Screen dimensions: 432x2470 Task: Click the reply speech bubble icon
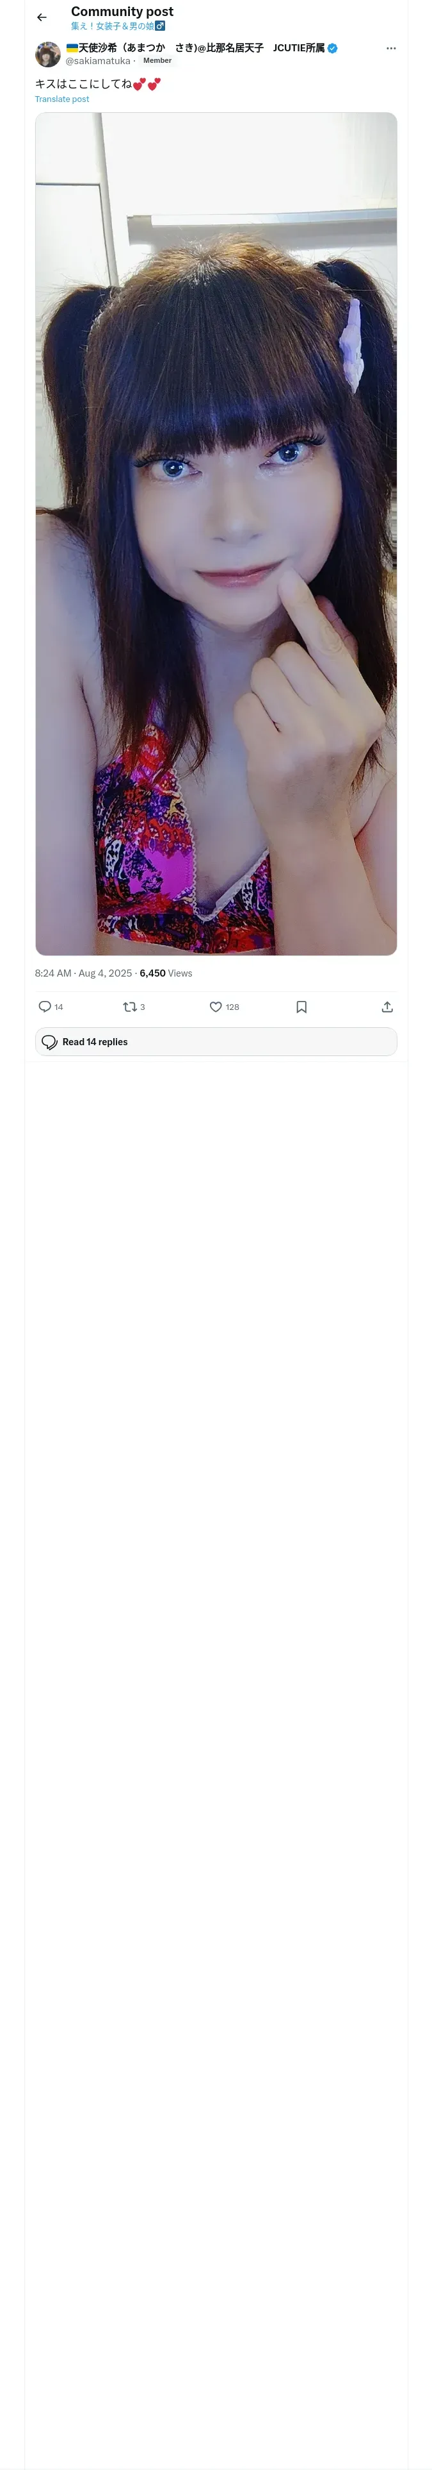(45, 1006)
